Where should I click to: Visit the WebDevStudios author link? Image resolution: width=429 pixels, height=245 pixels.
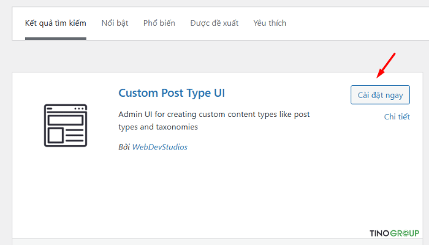[160, 147]
